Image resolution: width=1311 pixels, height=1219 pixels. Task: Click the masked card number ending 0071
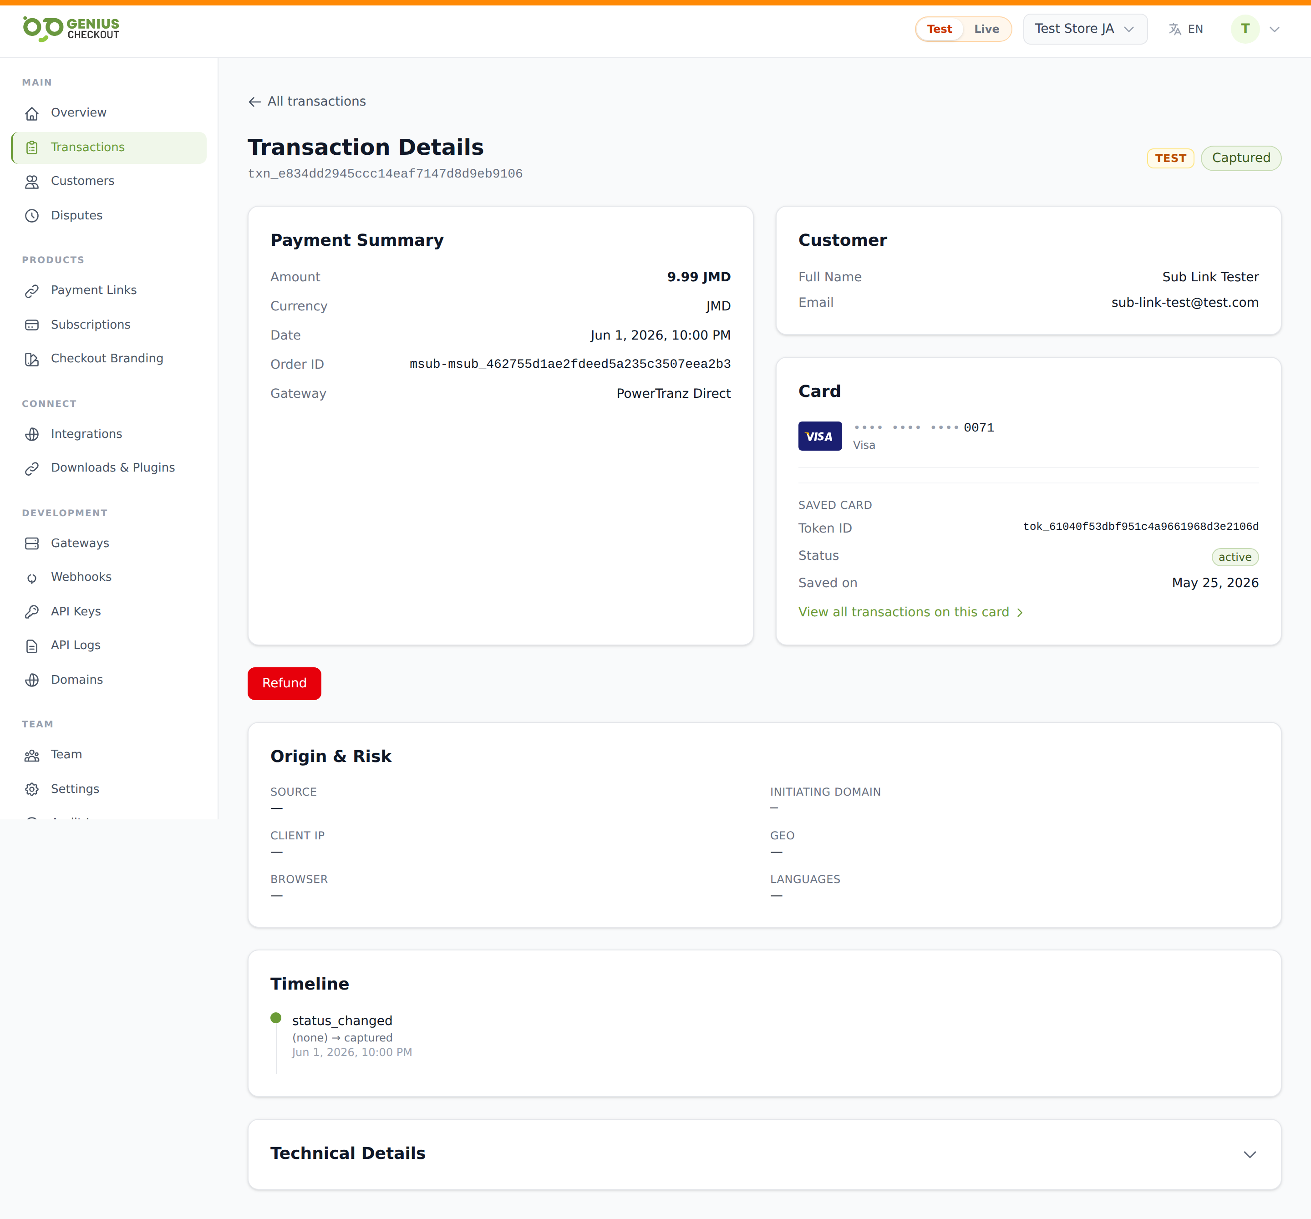[923, 427]
